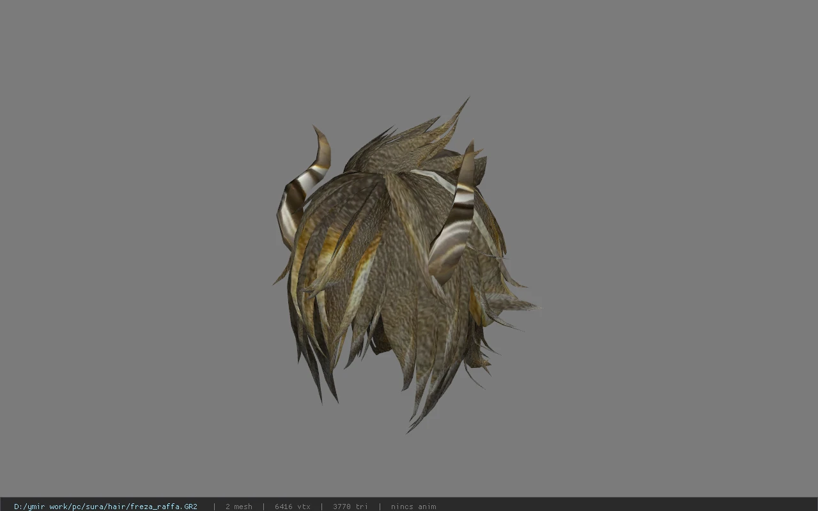
Task: Click the "nincs anim" status entry
Action: point(413,507)
